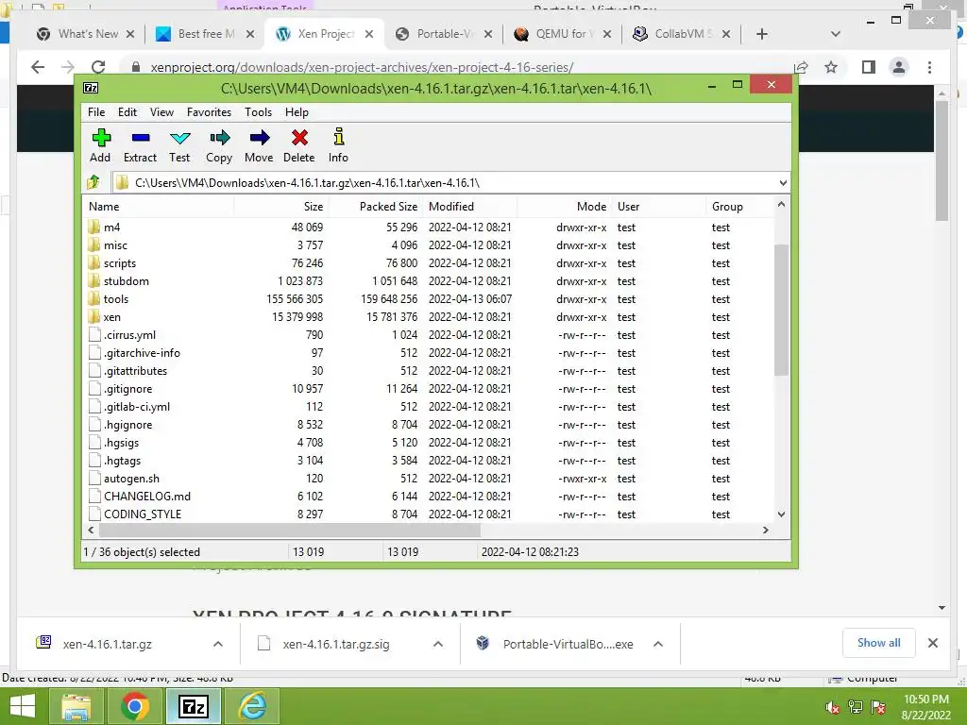967x725 pixels.
Task: Open options for xen-4.16.1.tar.gz download
Action: 218,644
